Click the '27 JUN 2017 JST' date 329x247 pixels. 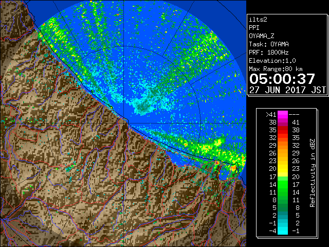288,90
